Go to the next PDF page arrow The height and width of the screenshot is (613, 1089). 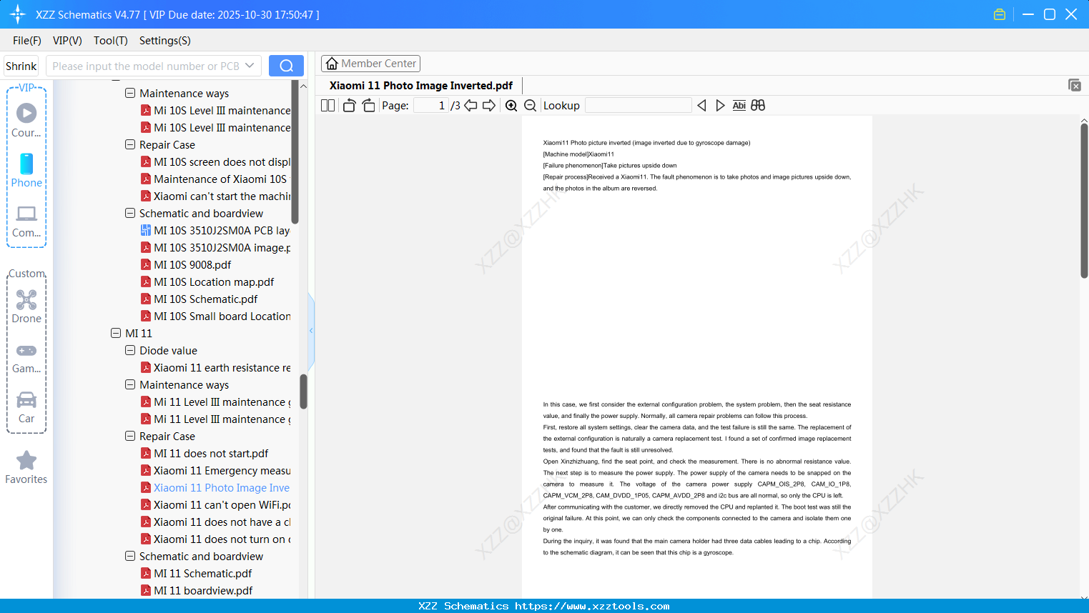(489, 106)
